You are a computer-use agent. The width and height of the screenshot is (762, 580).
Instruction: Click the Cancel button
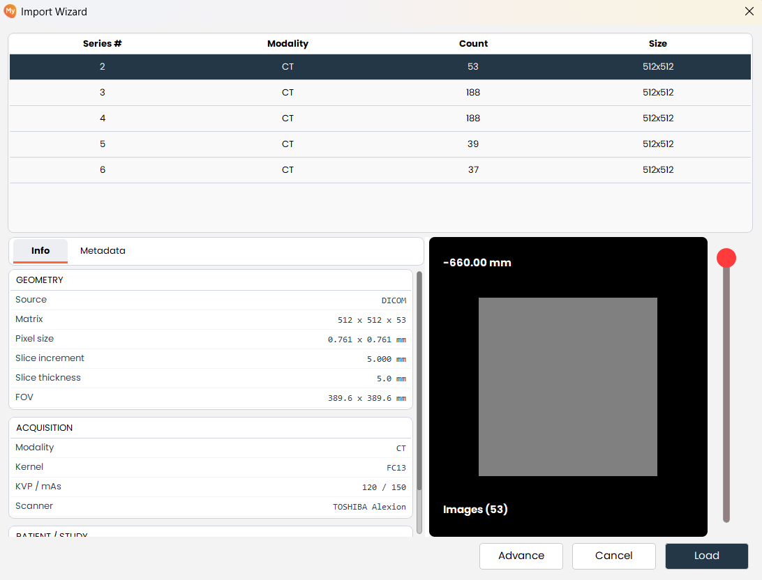coord(614,556)
